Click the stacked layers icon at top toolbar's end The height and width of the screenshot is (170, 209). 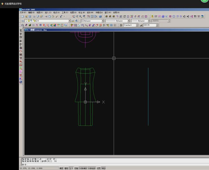click(x=203, y=16)
